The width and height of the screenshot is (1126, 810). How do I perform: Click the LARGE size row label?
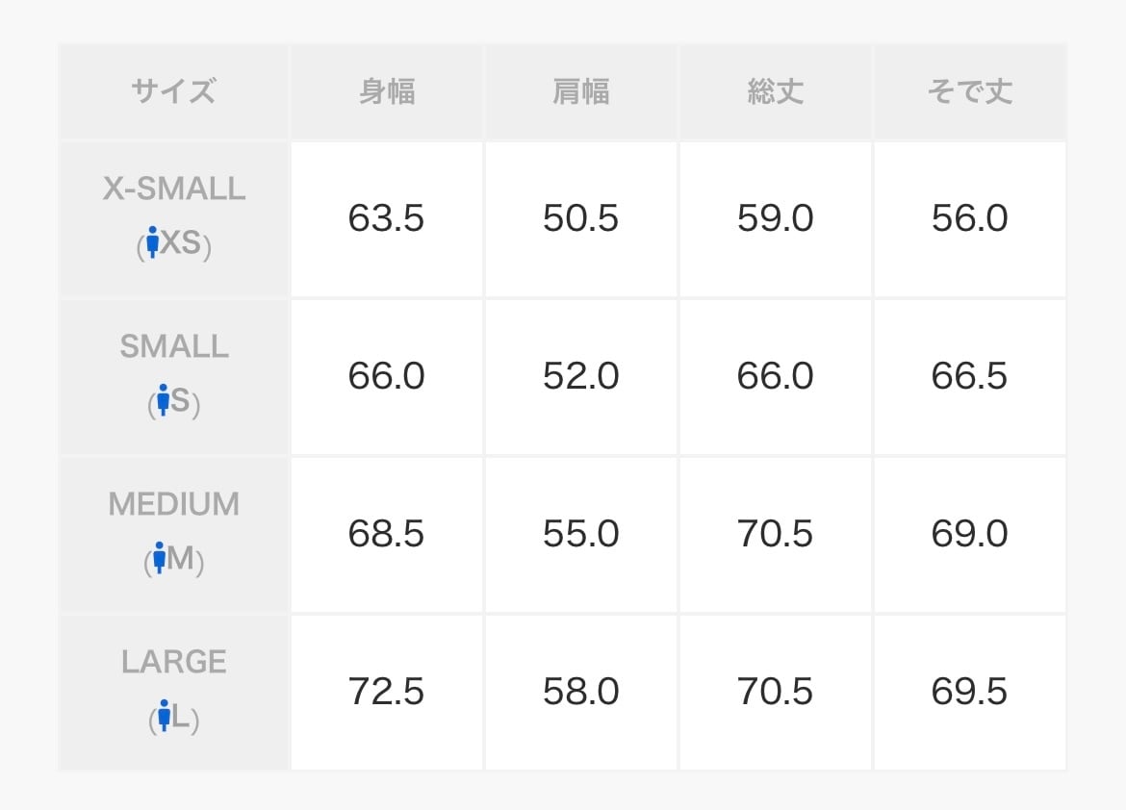[174, 663]
